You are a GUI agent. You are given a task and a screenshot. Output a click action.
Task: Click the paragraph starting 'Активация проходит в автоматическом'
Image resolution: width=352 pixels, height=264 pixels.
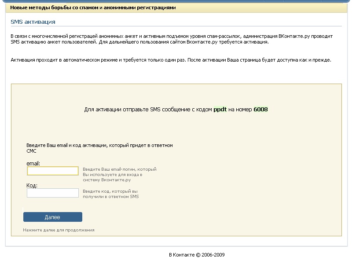[x=171, y=60]
